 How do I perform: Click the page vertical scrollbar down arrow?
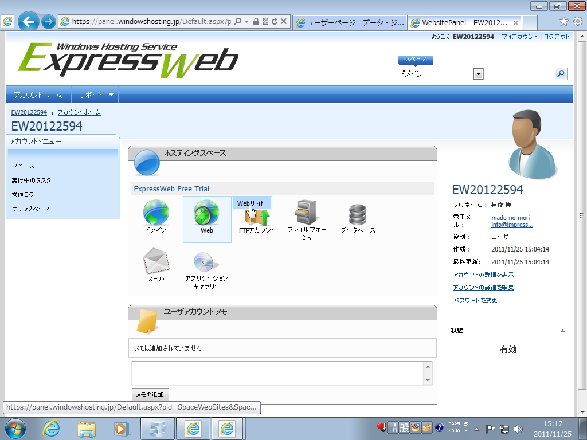point(582,411)
